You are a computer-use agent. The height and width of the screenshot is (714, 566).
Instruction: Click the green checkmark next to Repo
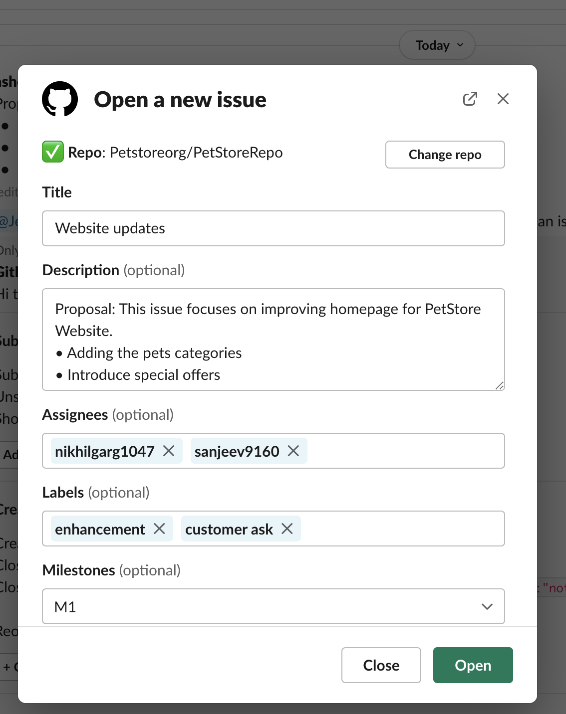51,152
